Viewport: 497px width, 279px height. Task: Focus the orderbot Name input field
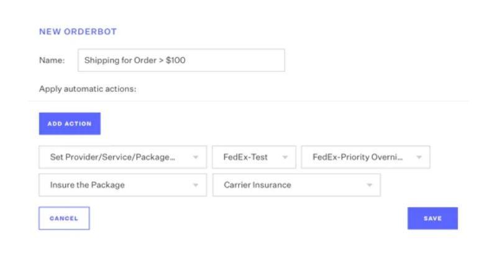coord(181,61)
